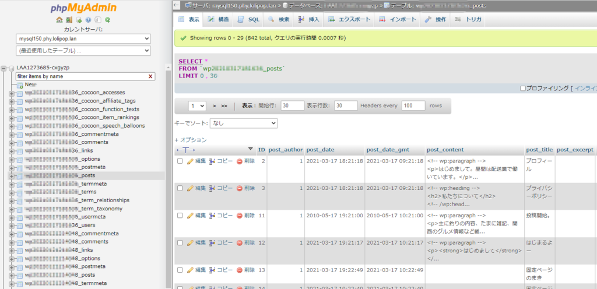Collapse the LAA1273685-cxgyzp database tree

click(5, 68)
